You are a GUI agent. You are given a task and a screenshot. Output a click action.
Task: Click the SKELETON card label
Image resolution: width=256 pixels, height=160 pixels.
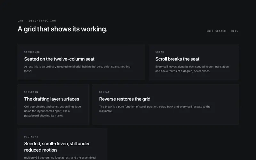coord(31,92)
